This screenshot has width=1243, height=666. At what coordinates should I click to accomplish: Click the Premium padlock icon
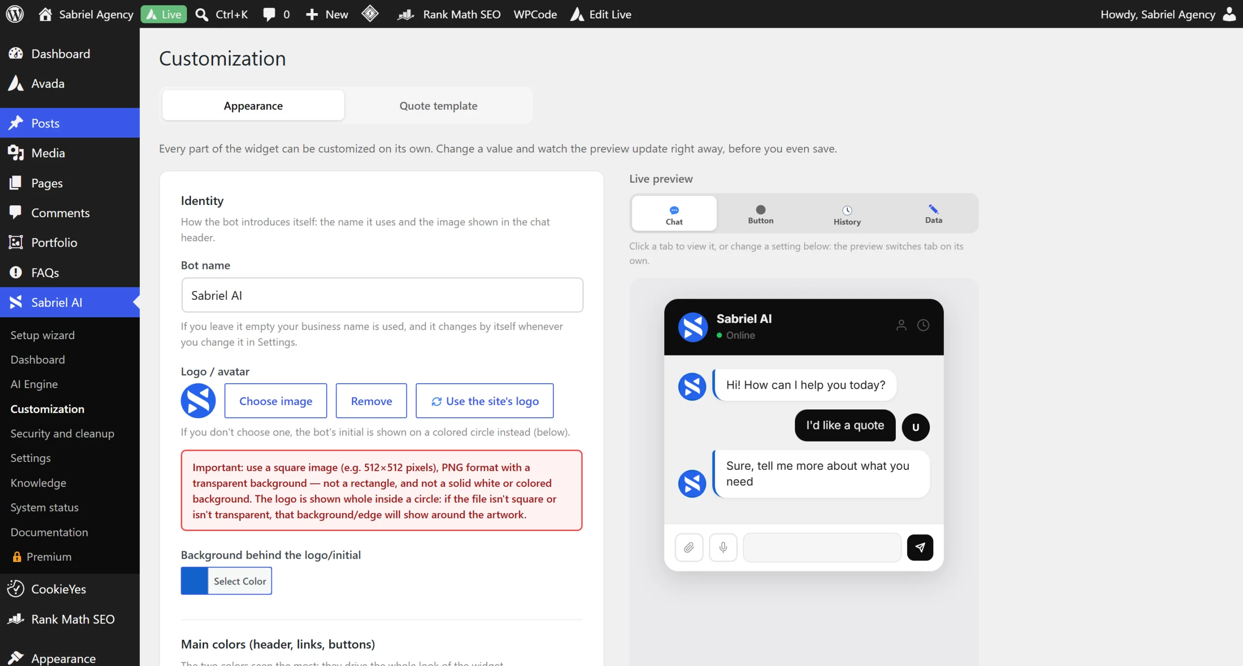17,557
